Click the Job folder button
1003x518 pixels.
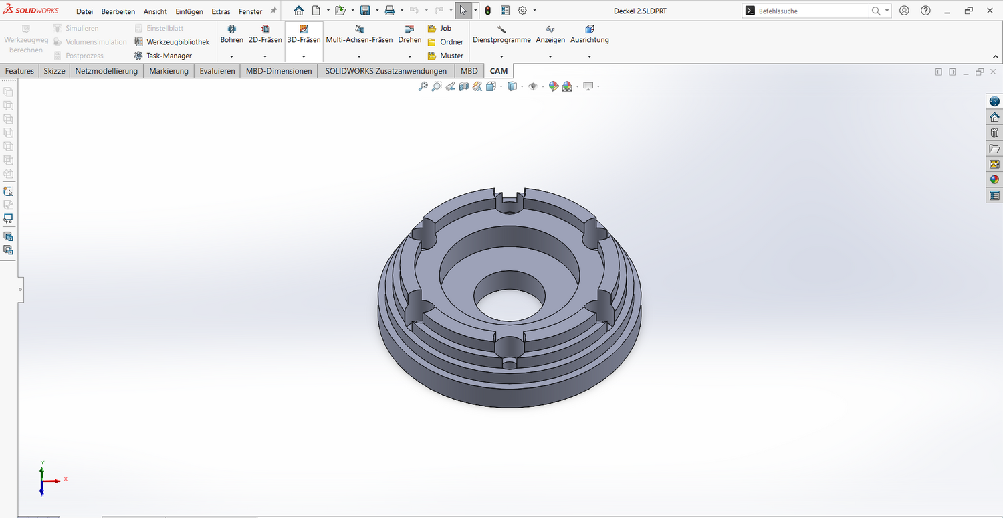click(x=440, y=29)
